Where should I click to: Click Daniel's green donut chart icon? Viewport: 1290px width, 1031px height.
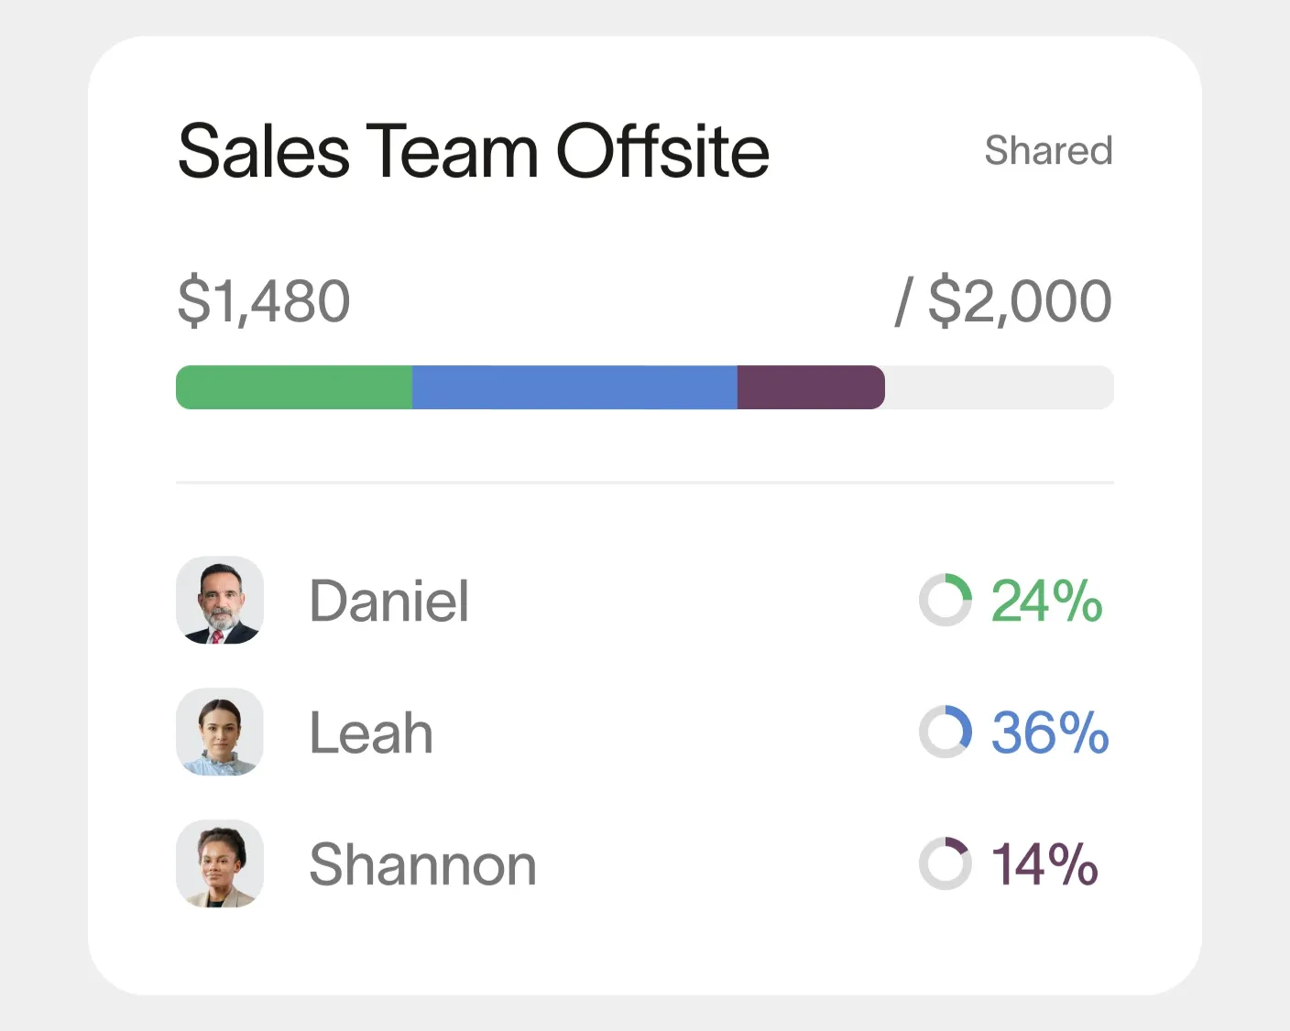pos(945,601)
